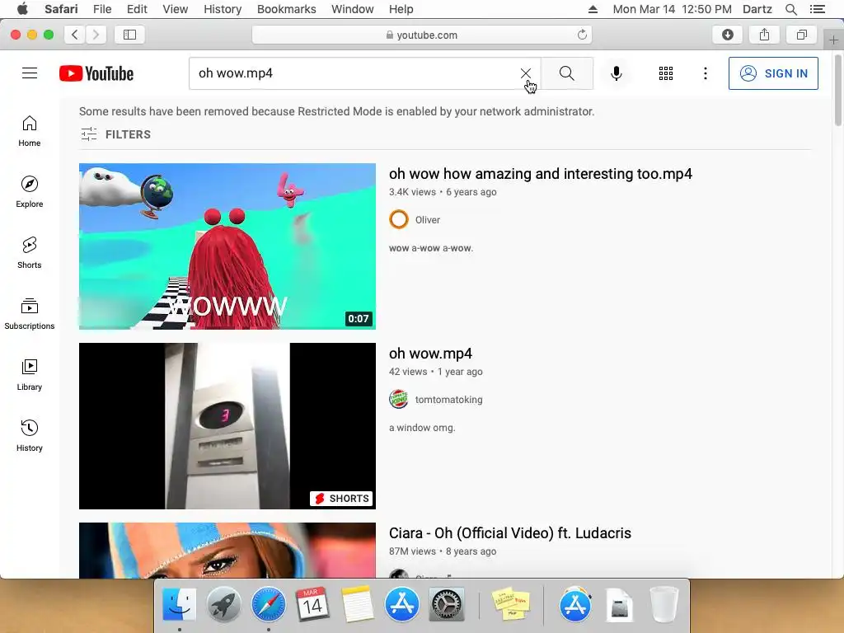
Task: Open title 'oh wow how amazing and interesting too.mp4'
Action: 541,174
